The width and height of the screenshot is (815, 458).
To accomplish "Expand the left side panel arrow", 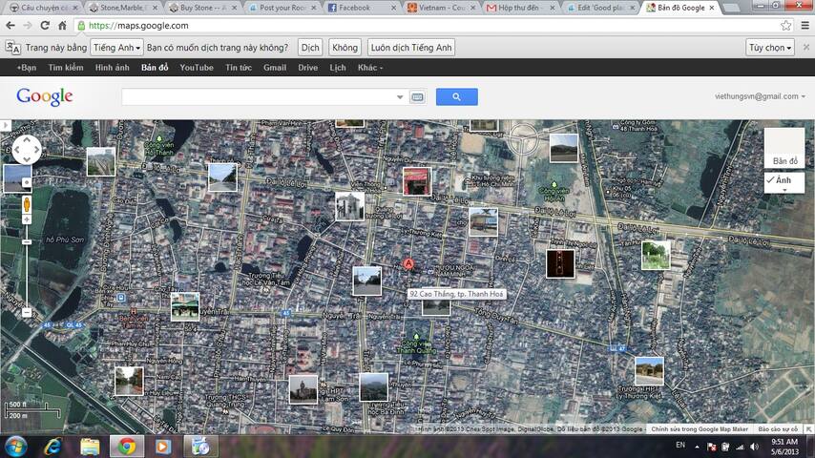I will [5, 125].
